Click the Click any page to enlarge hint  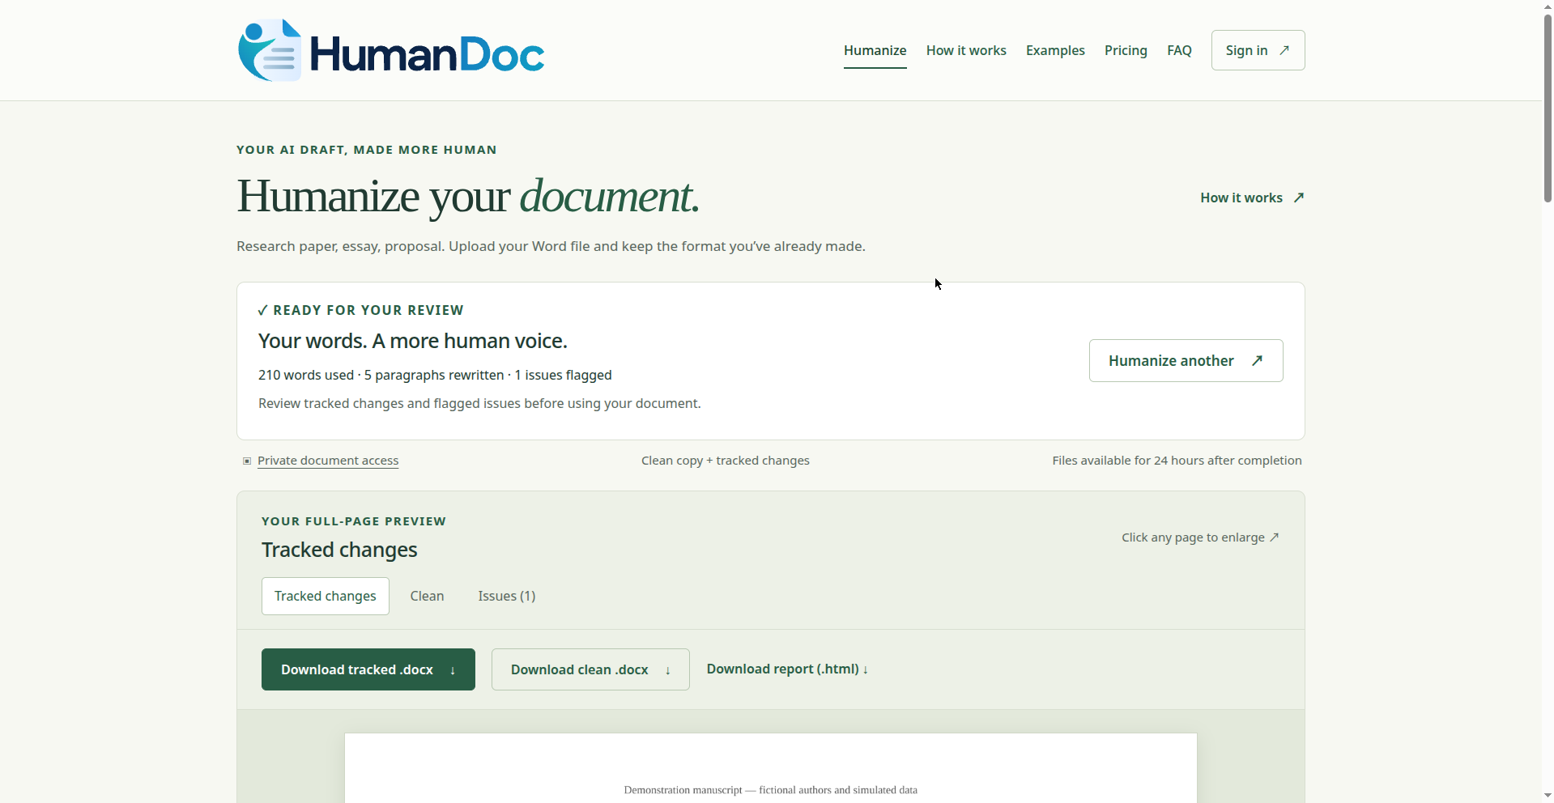pyautogui.click(x=1200, y=537)
